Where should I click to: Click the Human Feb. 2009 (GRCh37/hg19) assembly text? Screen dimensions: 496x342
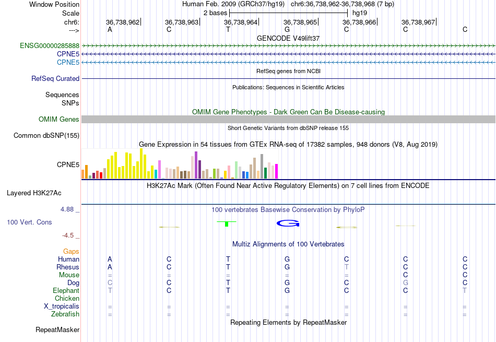tap(233, 4)
